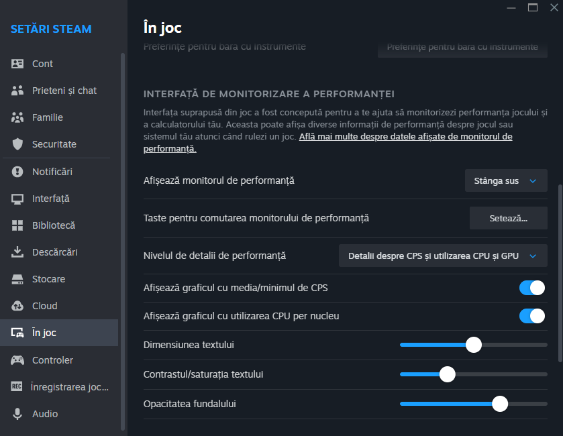The image size is (563, 436).
Task: Expand the performance detail level dropdown
Action: point(443,256)
